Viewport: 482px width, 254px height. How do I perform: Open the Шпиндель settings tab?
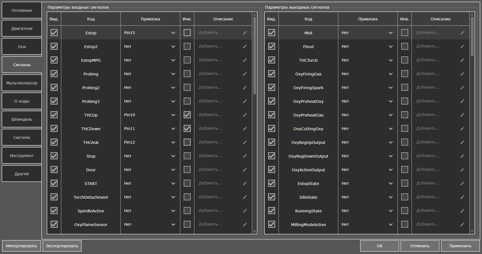22,119
